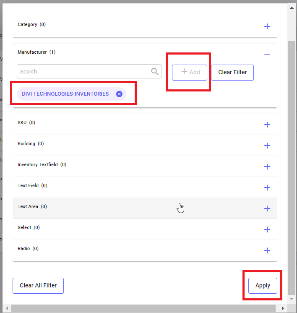This screenshot has width=297, height=313.
Task: Expand the Radio filter section
Action: click(x=267, y=250)
